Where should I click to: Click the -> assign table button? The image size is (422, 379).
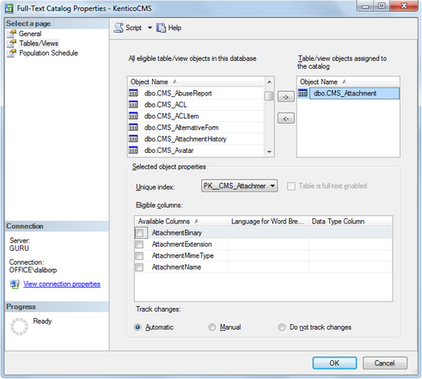click(286, 97)
